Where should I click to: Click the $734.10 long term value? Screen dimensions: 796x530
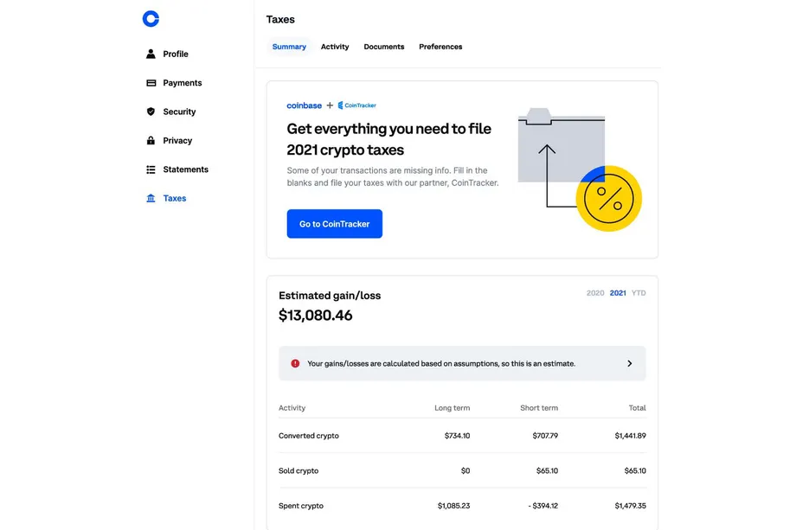tap(457, 436)
